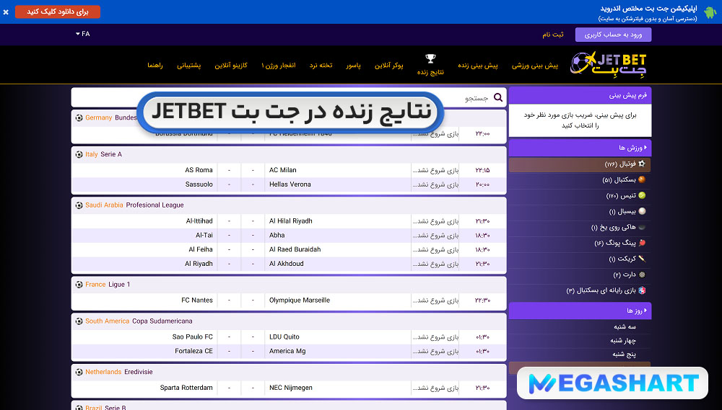Collapse the روز ها days panel header
Image resolution: width=722 pixels, height=410 pixels.
click(580, 311)
